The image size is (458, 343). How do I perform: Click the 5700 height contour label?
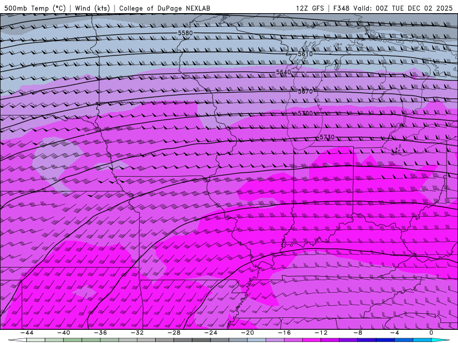click(x=305, y=113)
